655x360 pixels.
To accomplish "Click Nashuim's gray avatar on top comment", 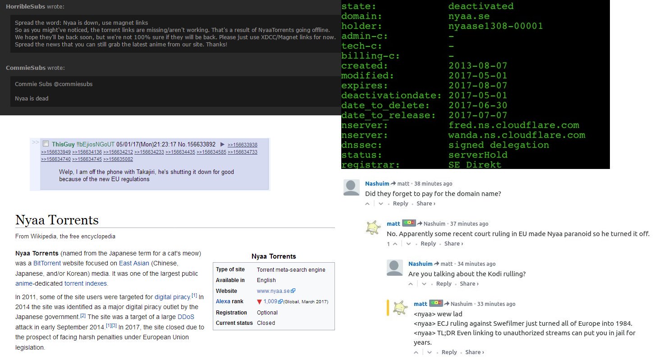I will 352,187.
